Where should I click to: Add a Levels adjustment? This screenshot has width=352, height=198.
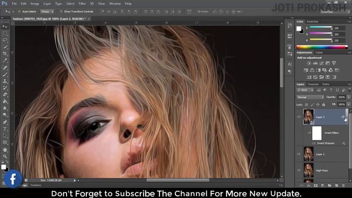pos(315,63)
